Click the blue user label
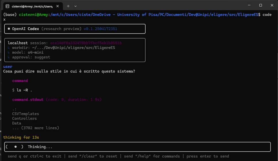278x161 pixels. pos(7,66)
